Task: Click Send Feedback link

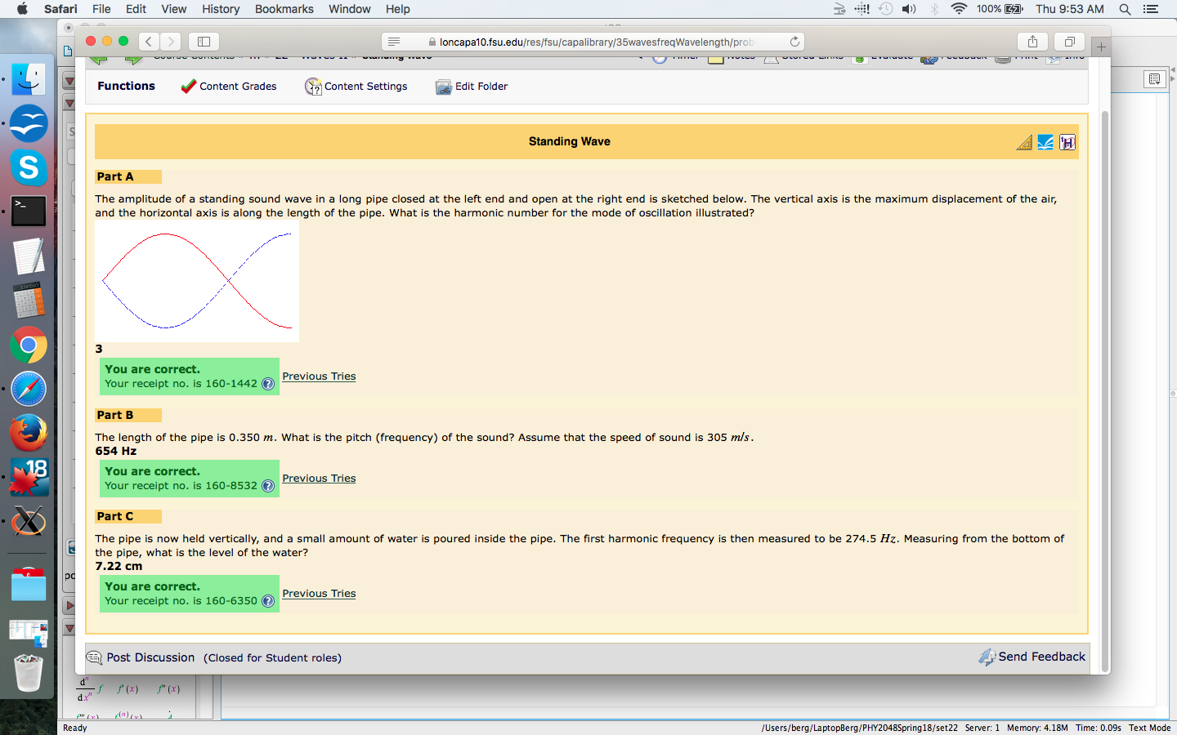Action: 1041,657
